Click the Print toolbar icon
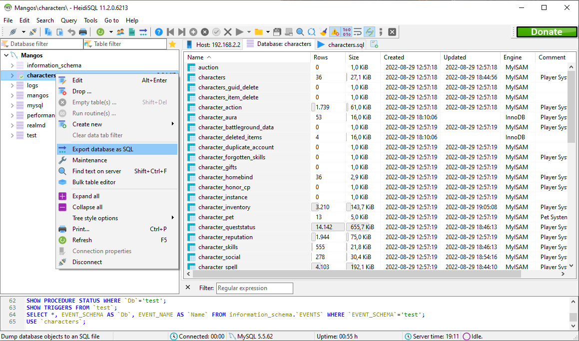579x341 pixels. (x=83, y=32)
